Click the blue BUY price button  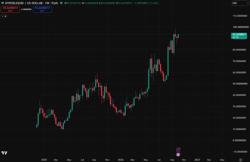(42, 10)
